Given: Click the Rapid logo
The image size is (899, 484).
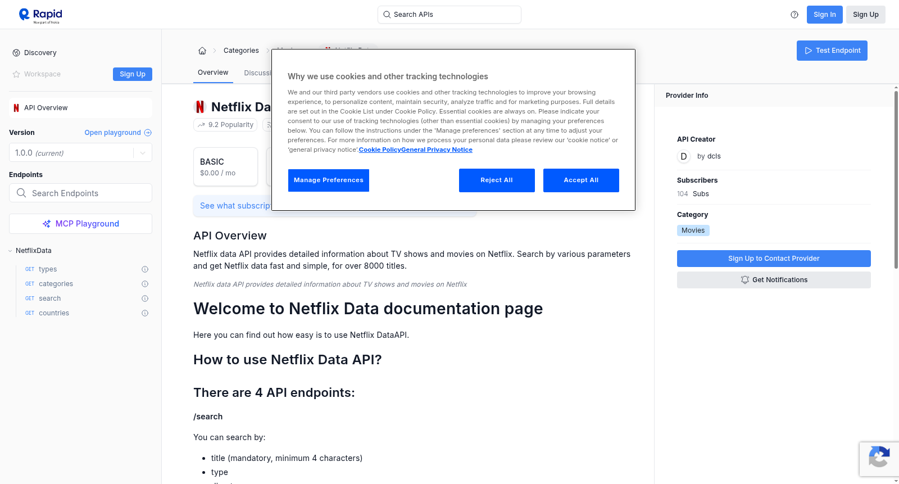Looking at the screenshot, I should pyautogui.click(x=40, y=15).
